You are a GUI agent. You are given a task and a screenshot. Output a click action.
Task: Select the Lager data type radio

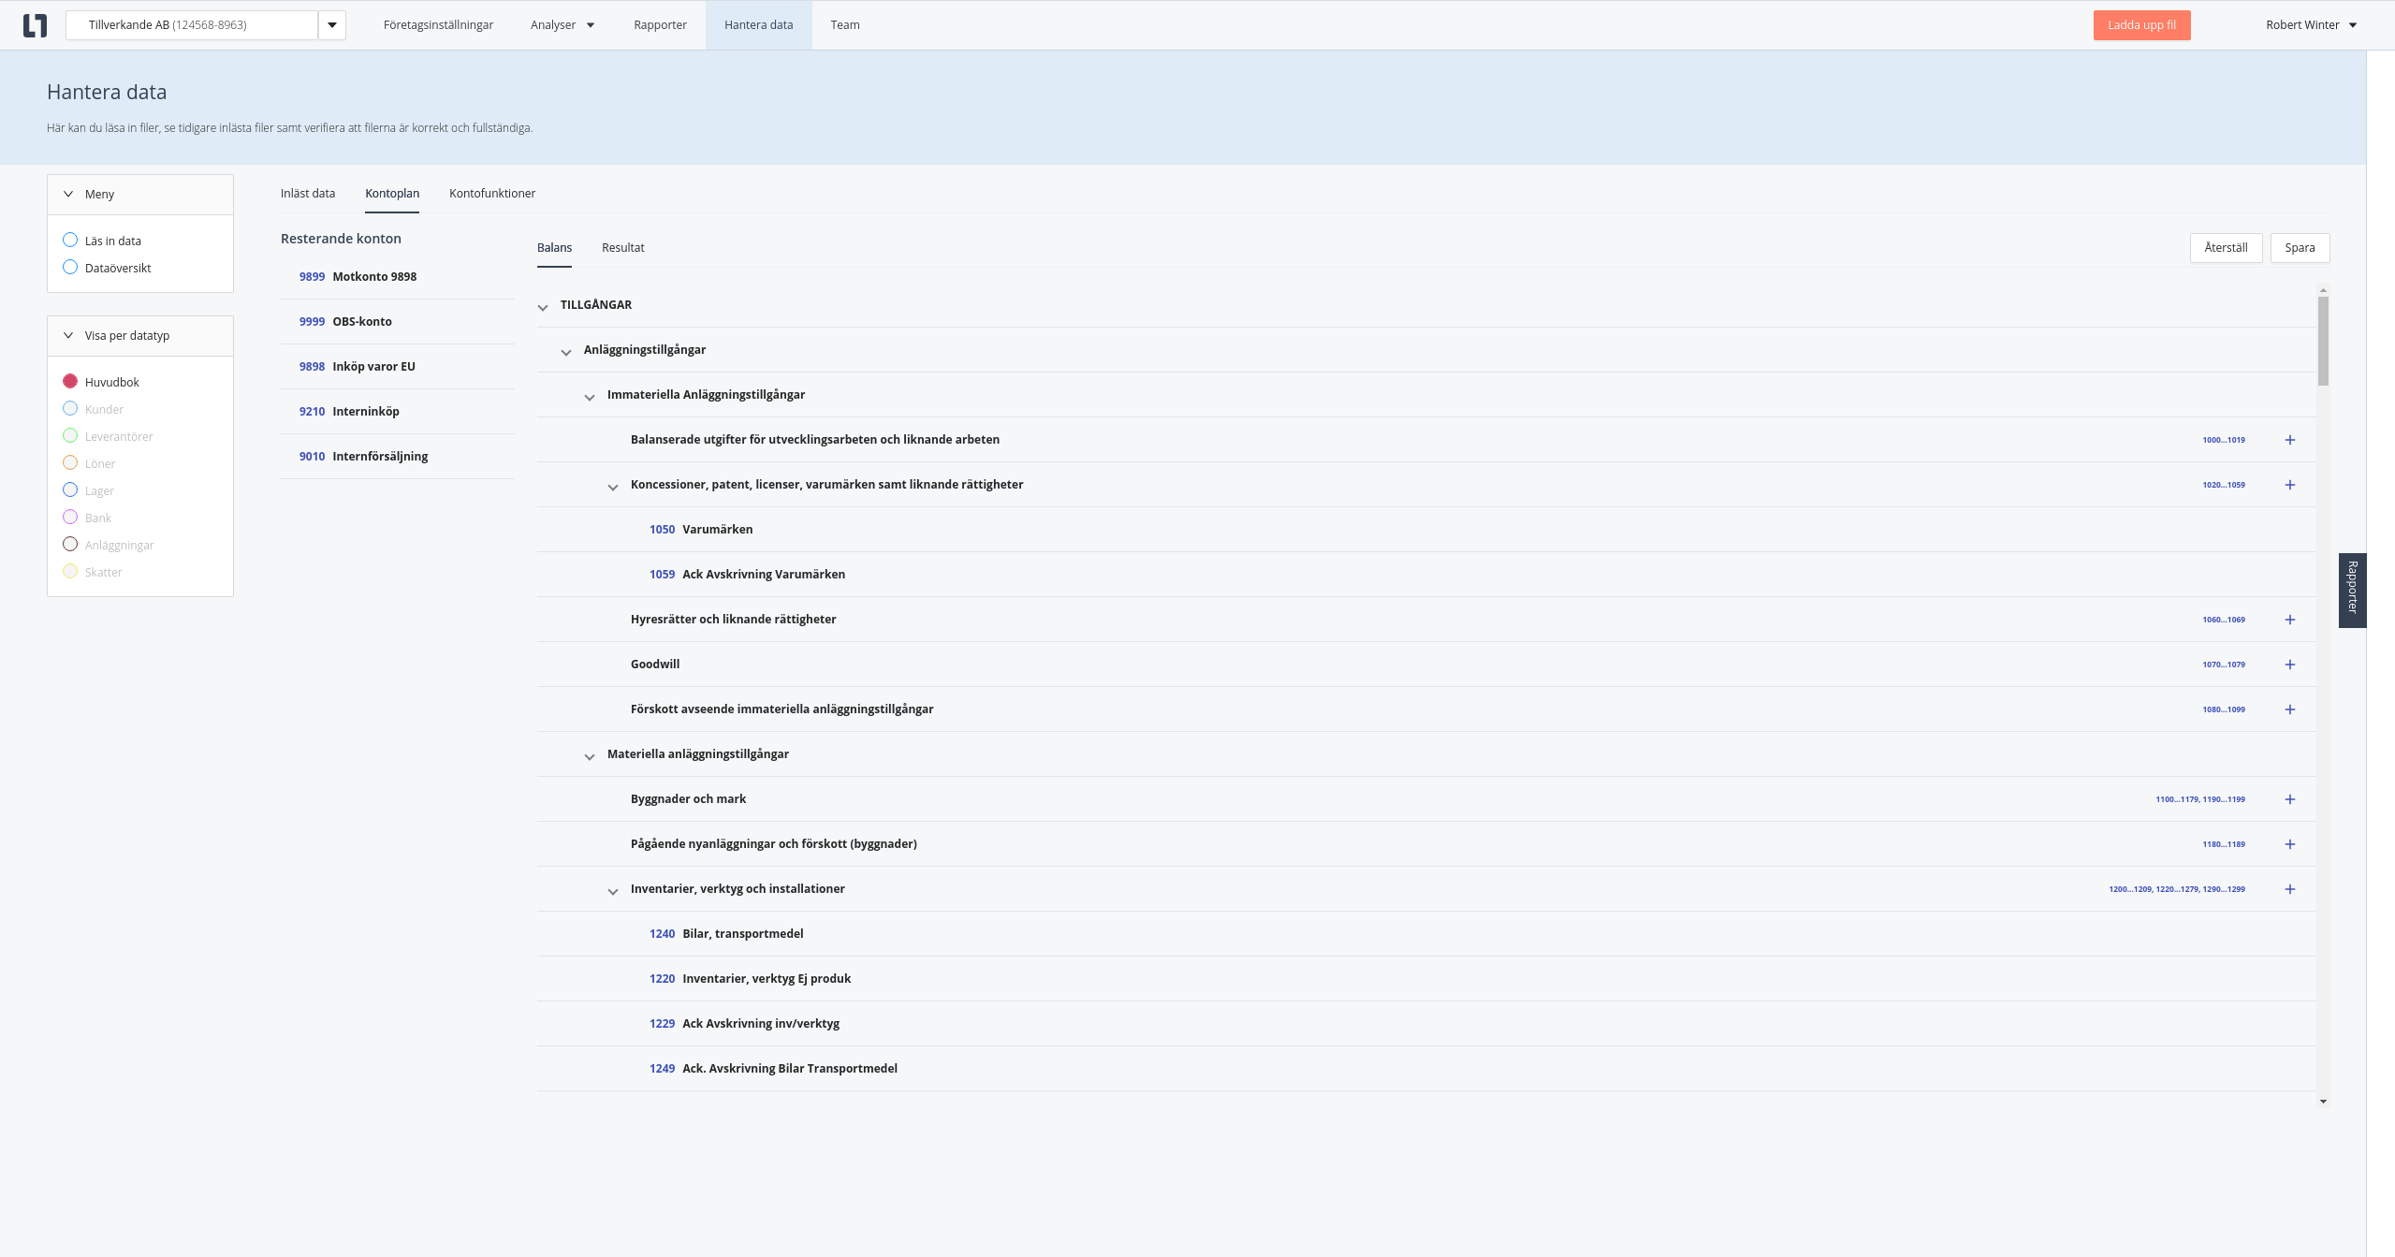70,490
